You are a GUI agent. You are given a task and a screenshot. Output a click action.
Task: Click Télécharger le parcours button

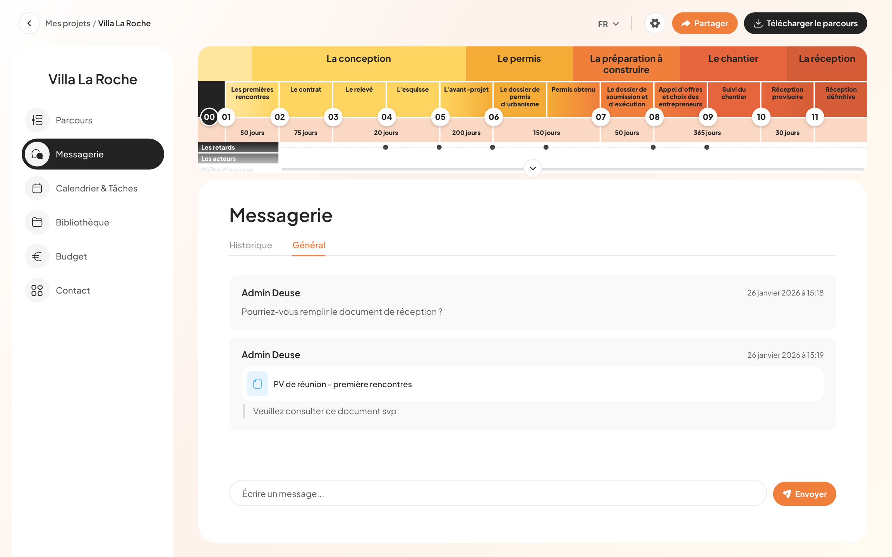[805, 23]
